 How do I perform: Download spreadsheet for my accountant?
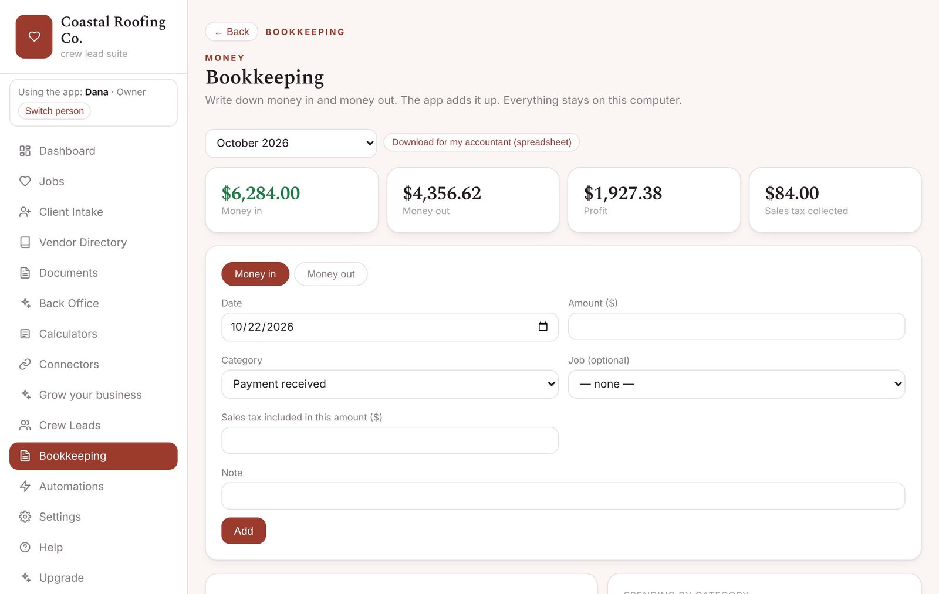tap(482, 142)
